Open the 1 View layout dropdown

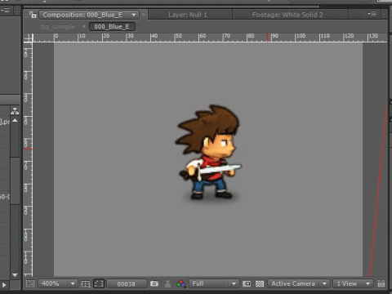point(353,283)
